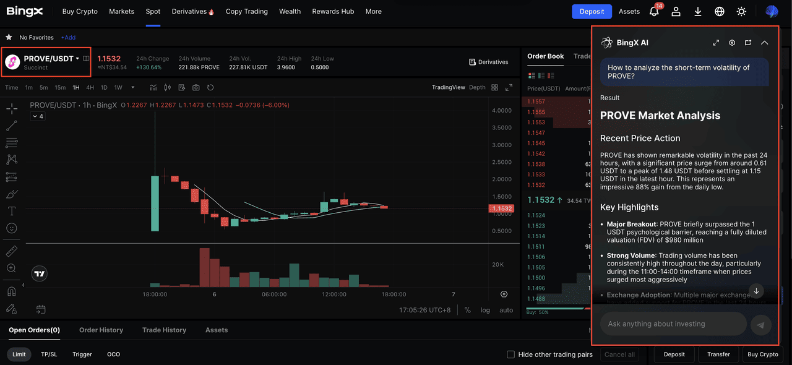The image size is (792, 365).
Task: Check Hide other trading pairs box
Action: (510, 354)
